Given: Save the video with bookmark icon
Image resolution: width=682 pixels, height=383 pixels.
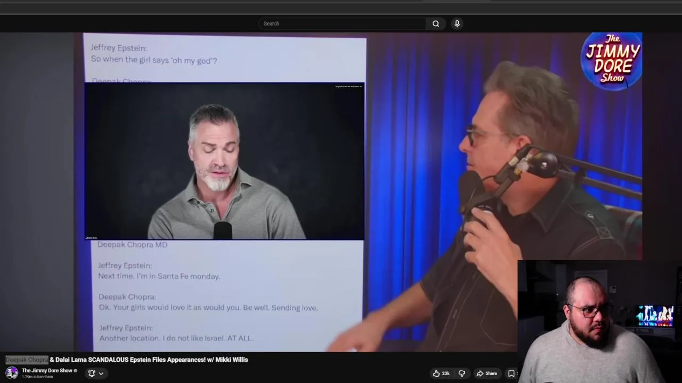Looking at the screenshot, I should [x=511, y=373].
